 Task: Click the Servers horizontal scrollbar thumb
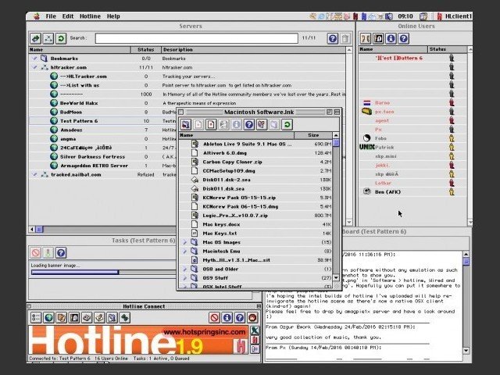coord(39,229)
